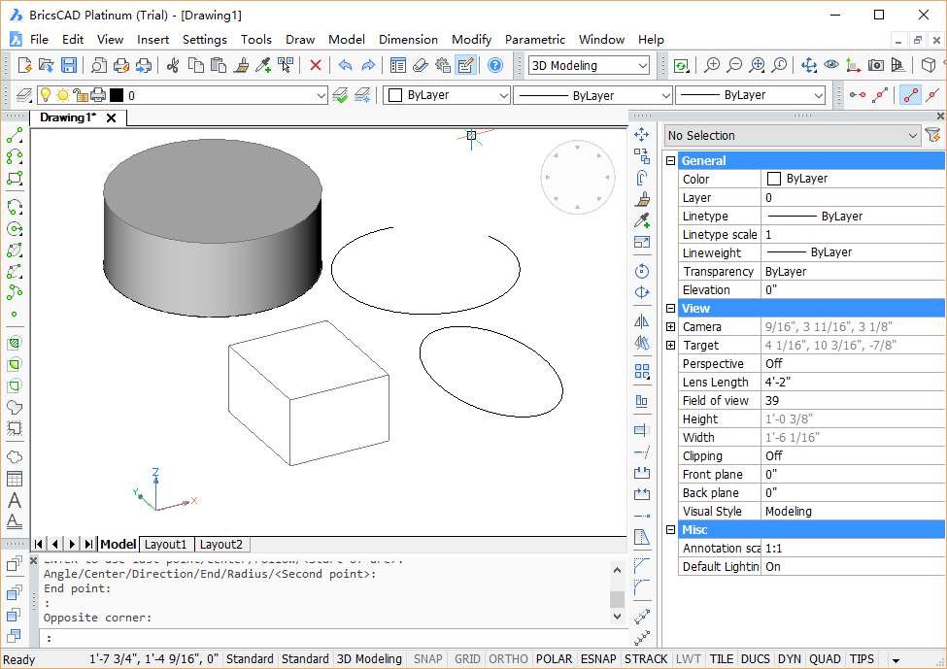Turn on LWT lineweight display

688,658
